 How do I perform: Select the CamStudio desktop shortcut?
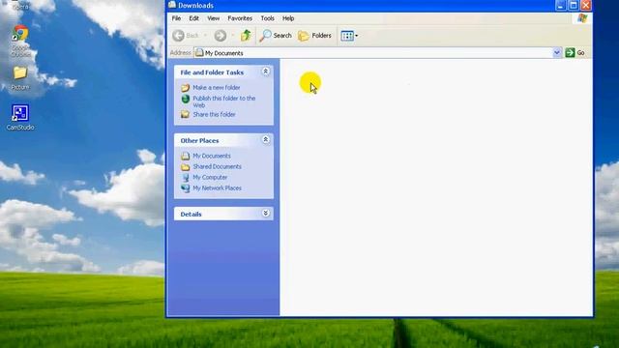20,117
